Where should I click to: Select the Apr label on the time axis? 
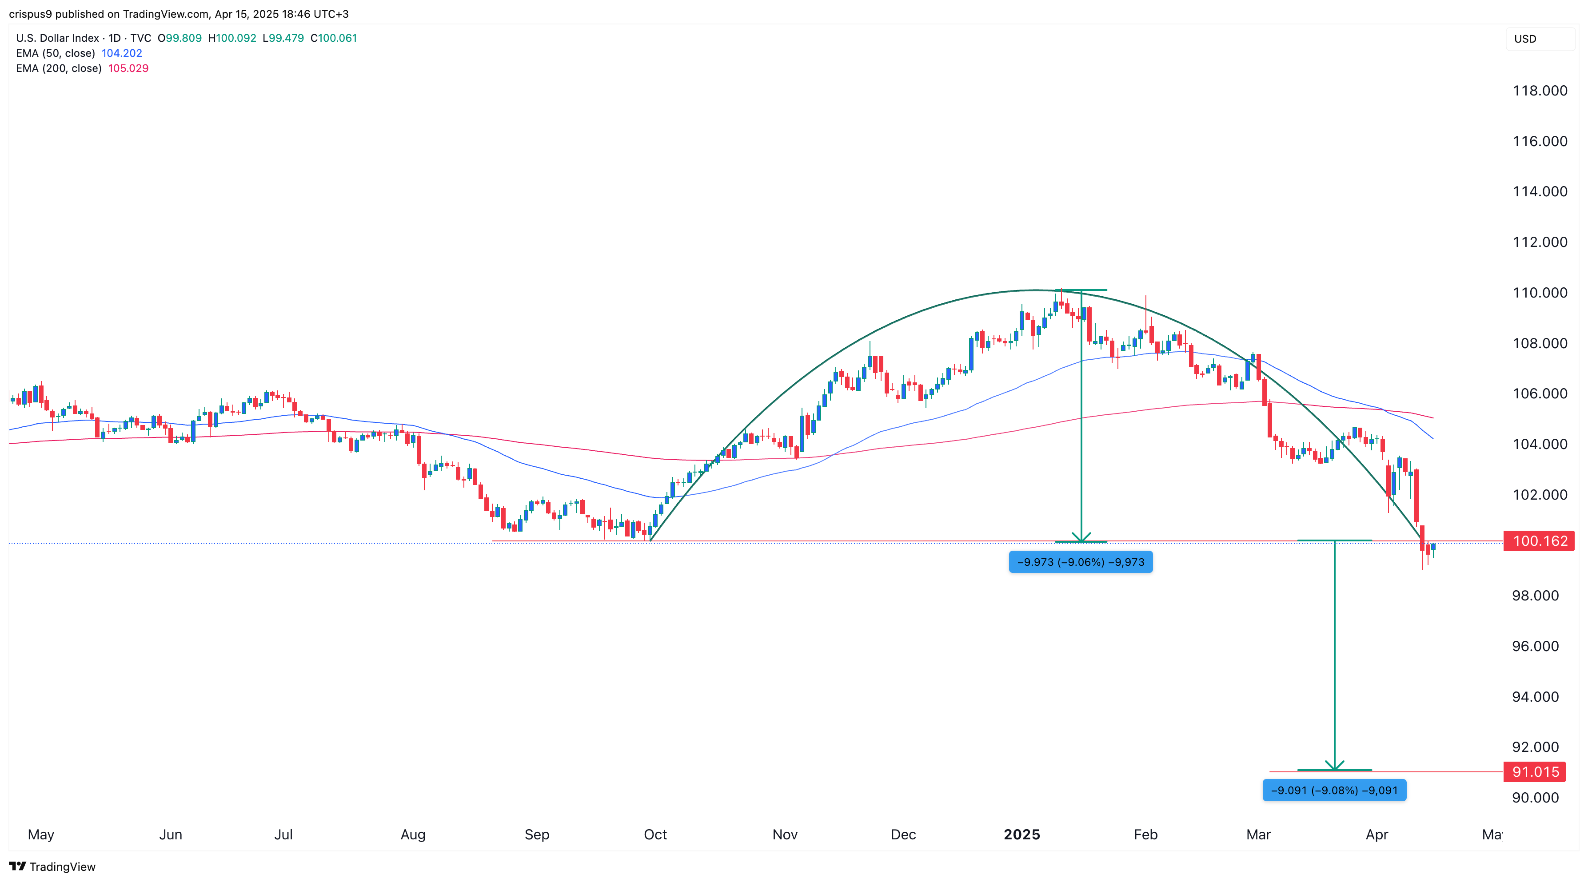tap(1377, 834)
